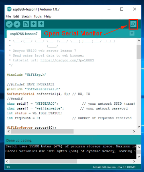Screen dimensions: 144x172
Task: Click the 'Sketch uses 15188 bytes' console line
Action: point(71,146)
